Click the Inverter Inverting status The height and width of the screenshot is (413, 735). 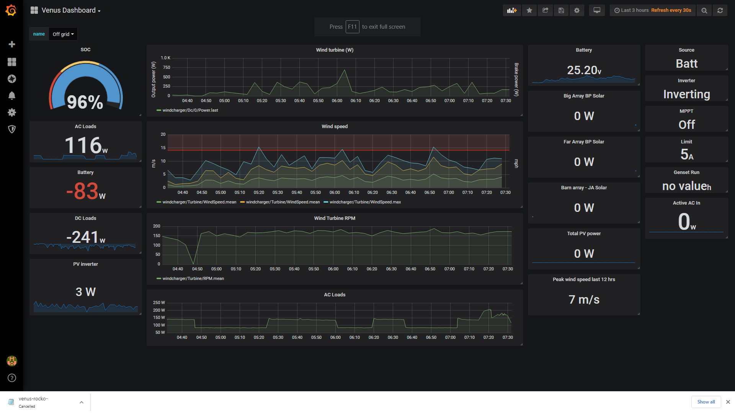686,94
